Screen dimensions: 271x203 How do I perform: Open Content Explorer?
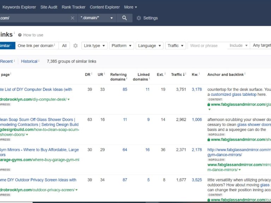coord(105,7)
